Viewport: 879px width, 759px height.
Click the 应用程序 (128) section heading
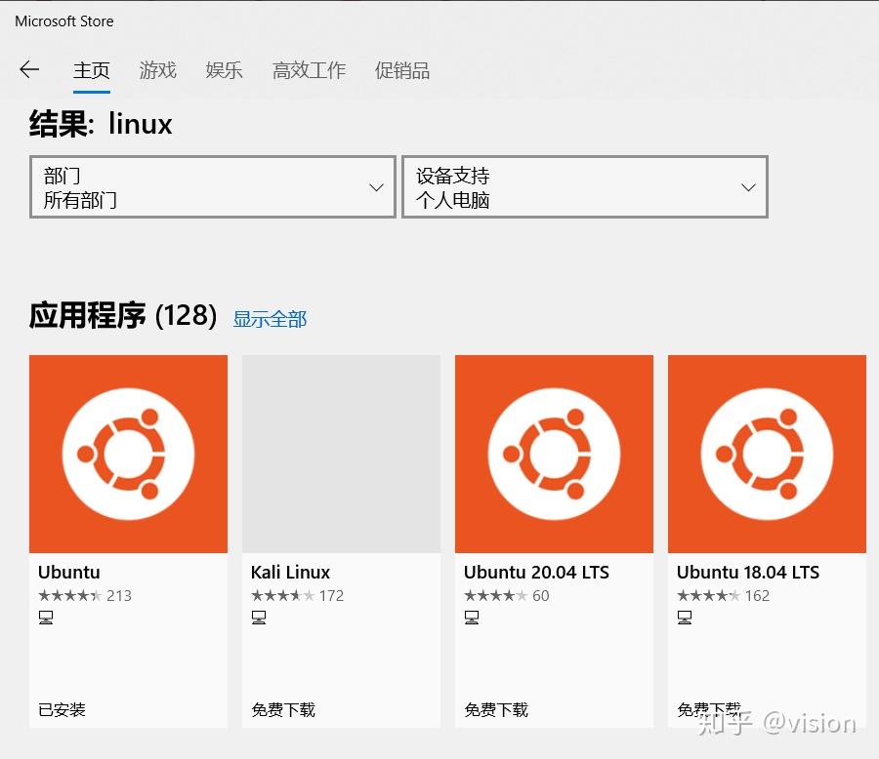[123, 315]
